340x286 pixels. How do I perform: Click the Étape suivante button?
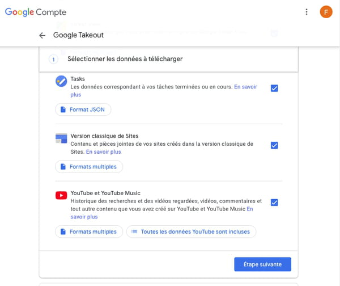pos(262,264)
